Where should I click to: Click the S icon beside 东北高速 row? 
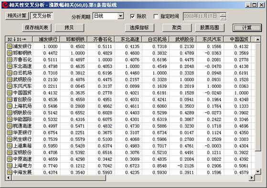pos(10,66)
